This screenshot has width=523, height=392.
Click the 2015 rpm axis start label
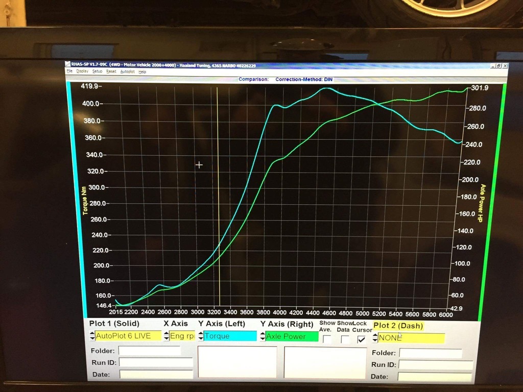pyautogui.click(x=116, y=312)
